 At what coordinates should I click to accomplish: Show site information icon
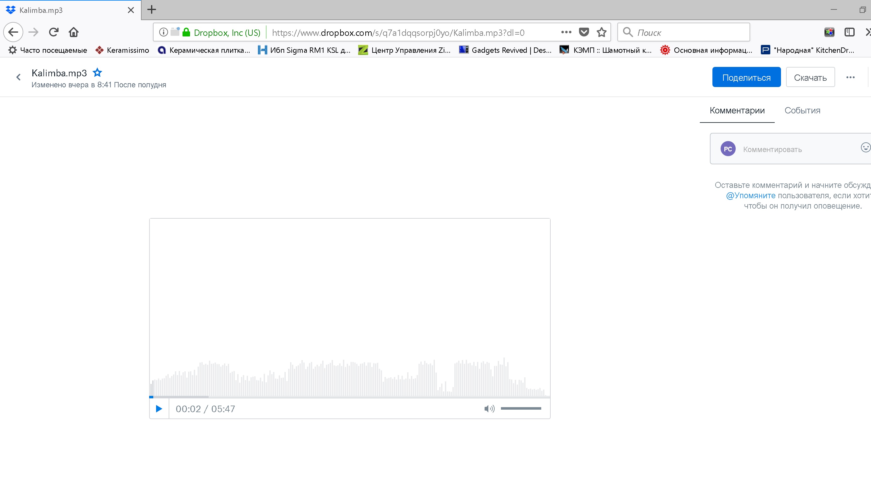[163, 32]
